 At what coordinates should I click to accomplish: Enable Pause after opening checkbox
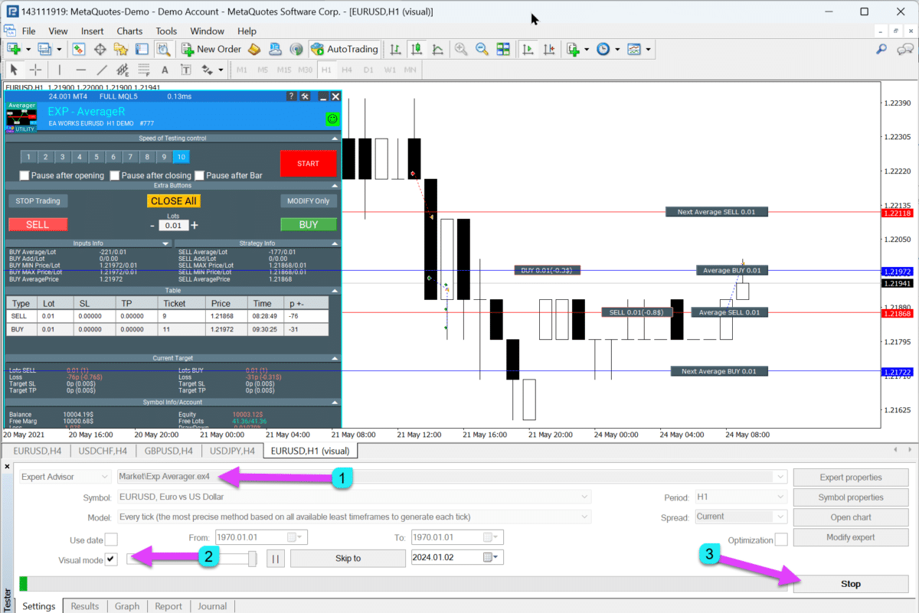click(x=25, y=175)
